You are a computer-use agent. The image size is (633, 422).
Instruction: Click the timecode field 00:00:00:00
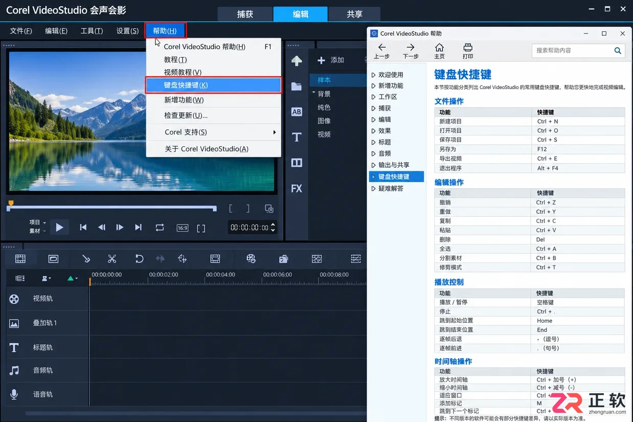tap(249, 227)
